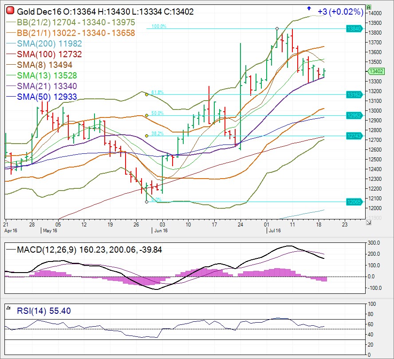
Task: Click the blue up arrow indicator
Action: coord(309,8)
